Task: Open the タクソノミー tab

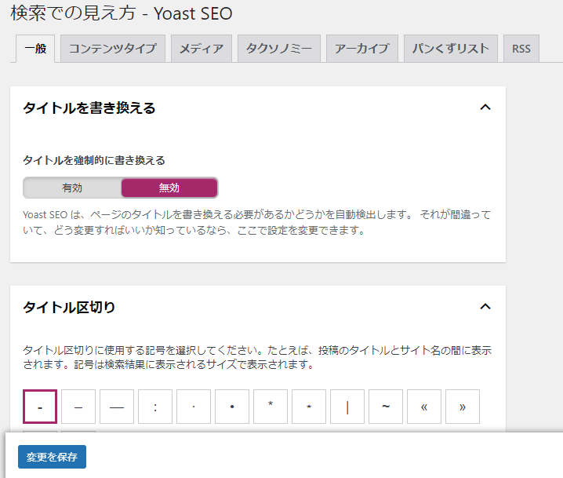Action: click(x=279, y=49)
